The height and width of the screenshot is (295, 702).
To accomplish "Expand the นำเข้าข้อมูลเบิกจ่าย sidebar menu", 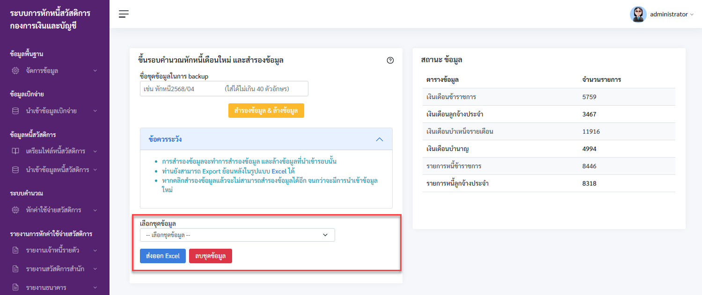I will [55, 111].
